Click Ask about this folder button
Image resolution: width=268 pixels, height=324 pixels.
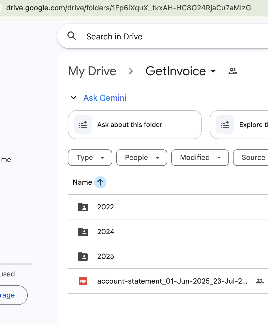tap(135, 125)
